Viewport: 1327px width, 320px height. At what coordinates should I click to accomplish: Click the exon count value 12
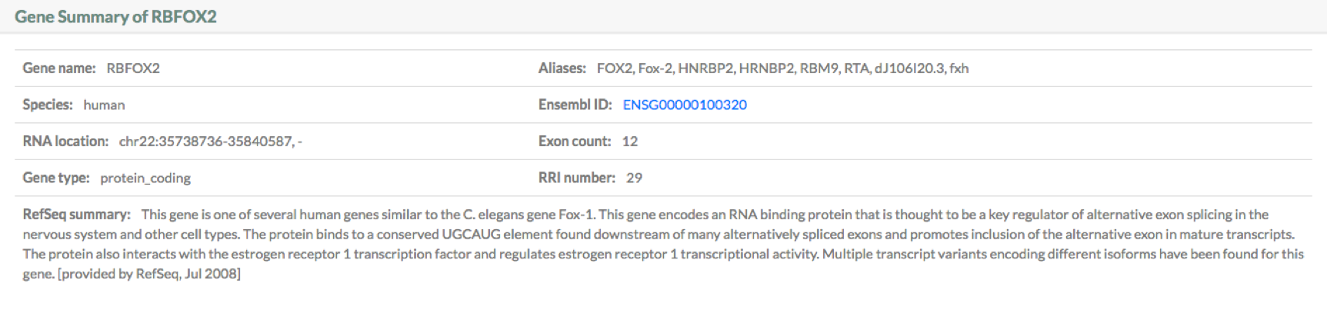[x=630, y=142]
